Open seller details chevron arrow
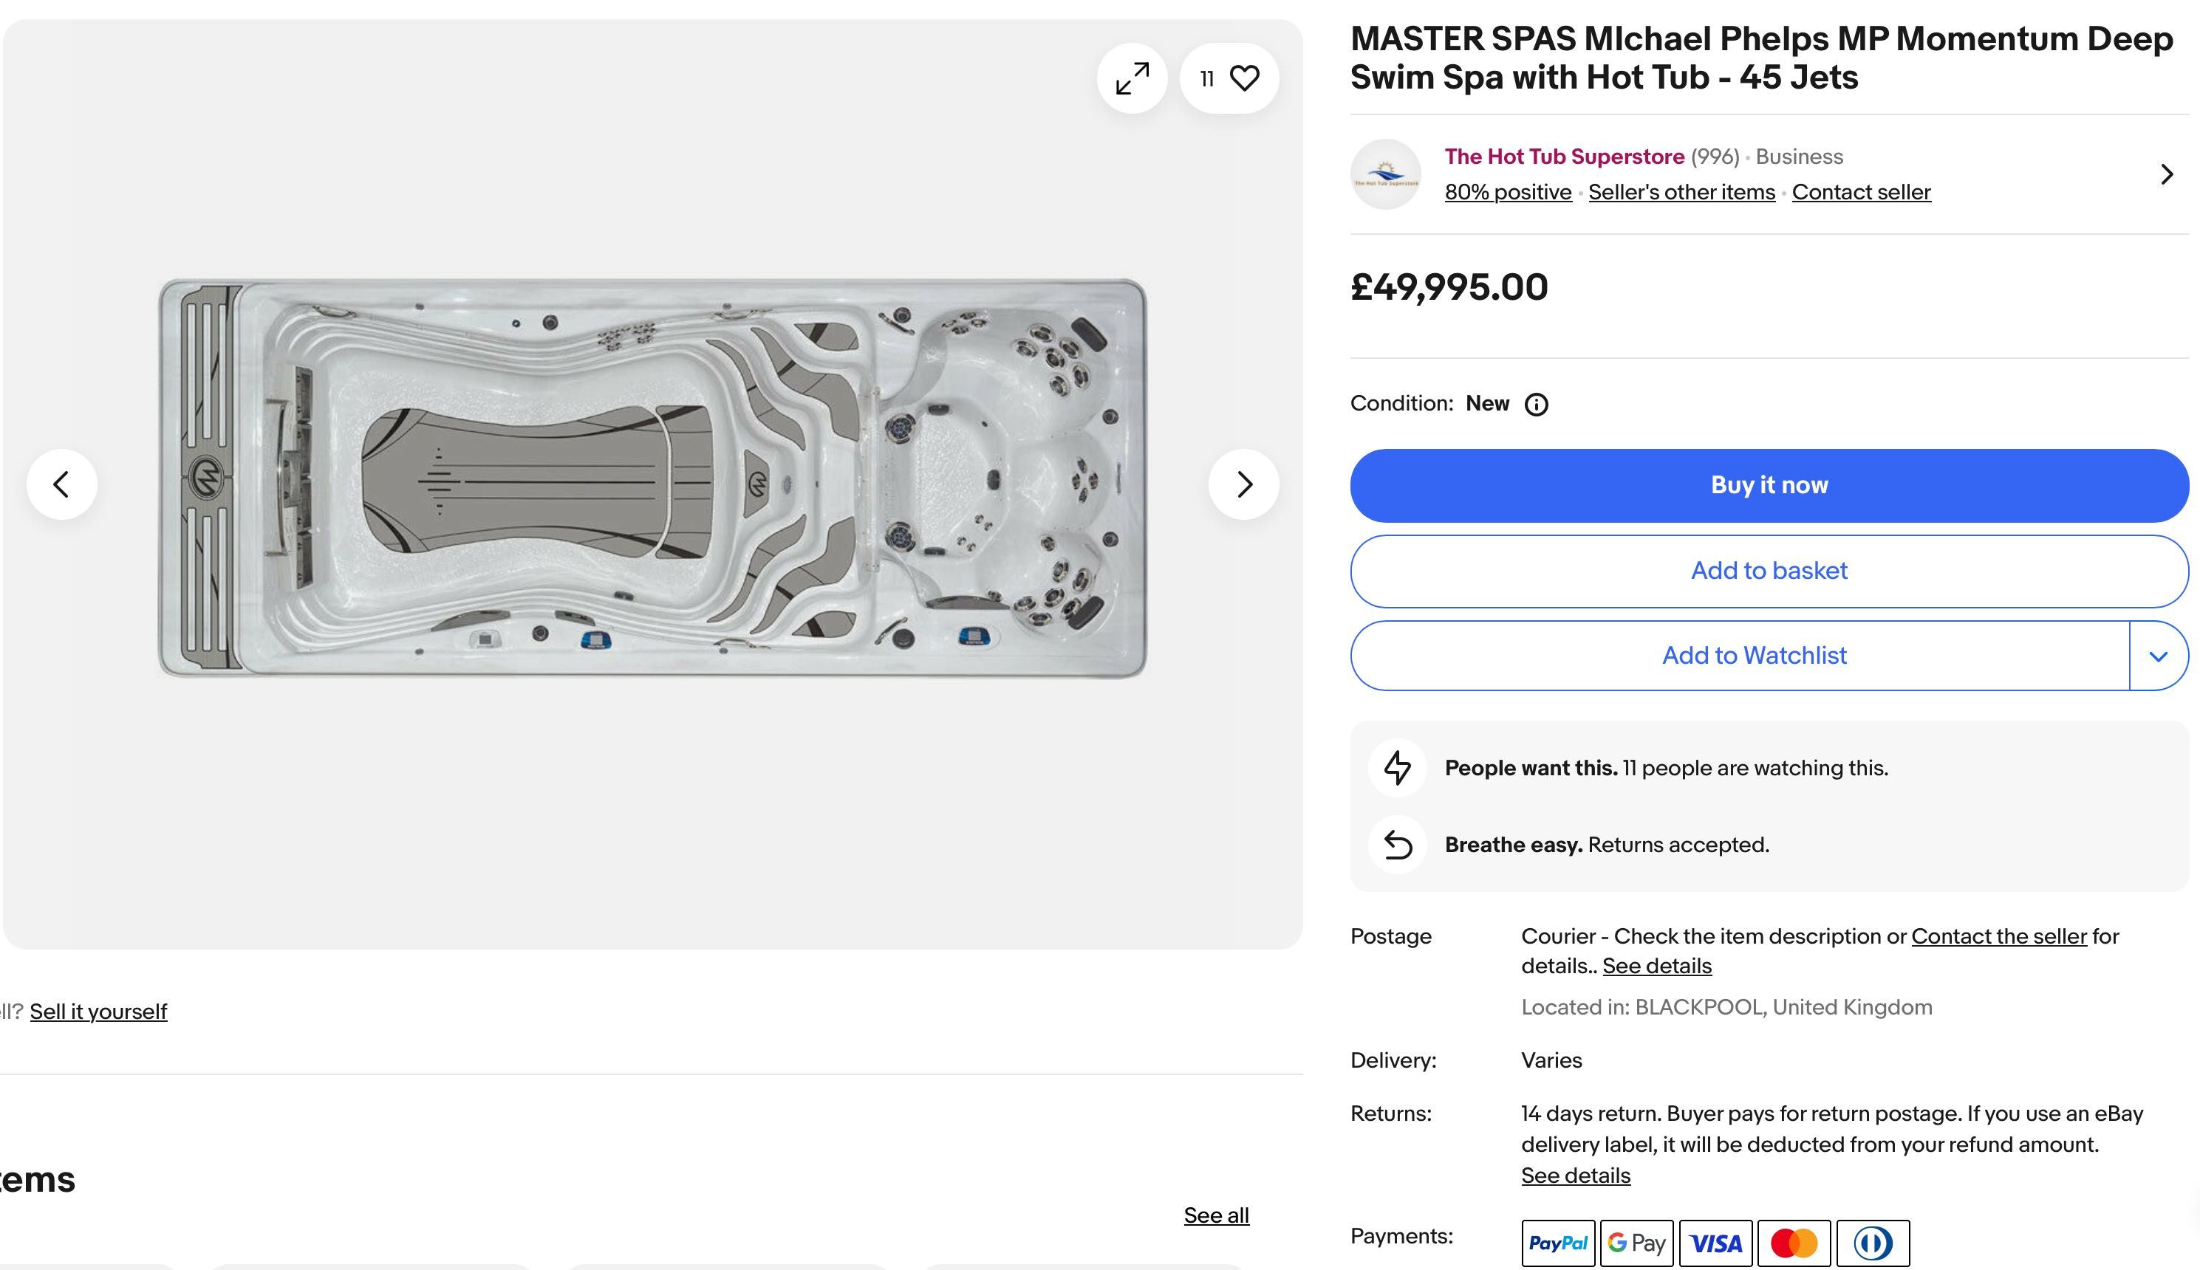 pyautogui.click(x=2166, y=174)
